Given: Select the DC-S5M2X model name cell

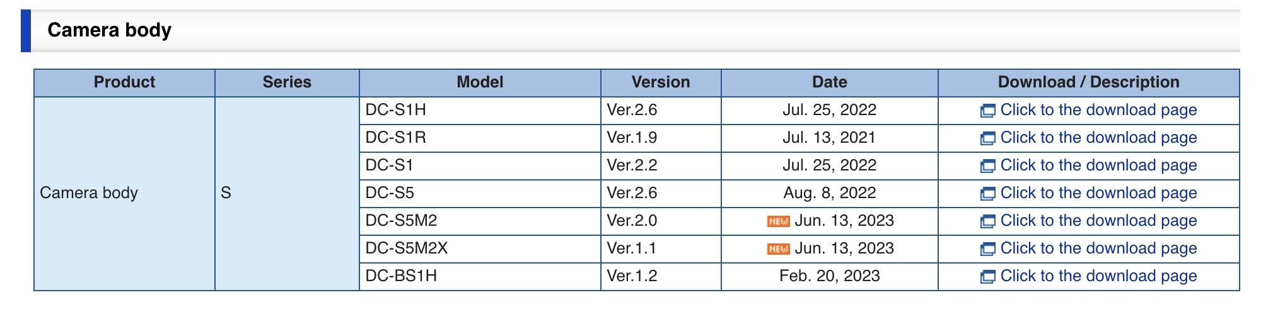Looking at the screenshot, I should (x=407, y=248).
